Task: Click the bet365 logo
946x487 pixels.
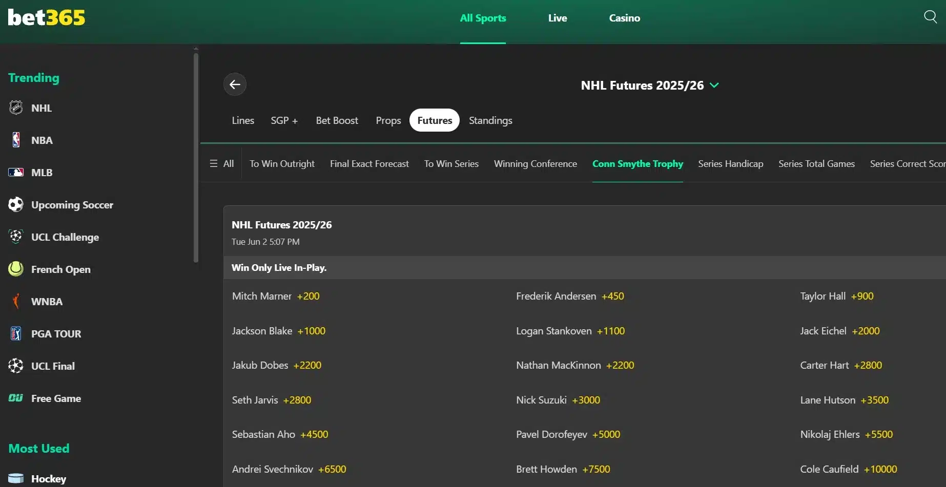Action: tap(47, 17)
